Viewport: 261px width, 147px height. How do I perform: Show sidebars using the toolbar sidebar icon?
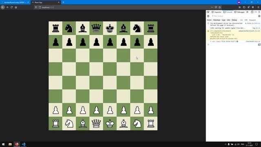(244, 7)
